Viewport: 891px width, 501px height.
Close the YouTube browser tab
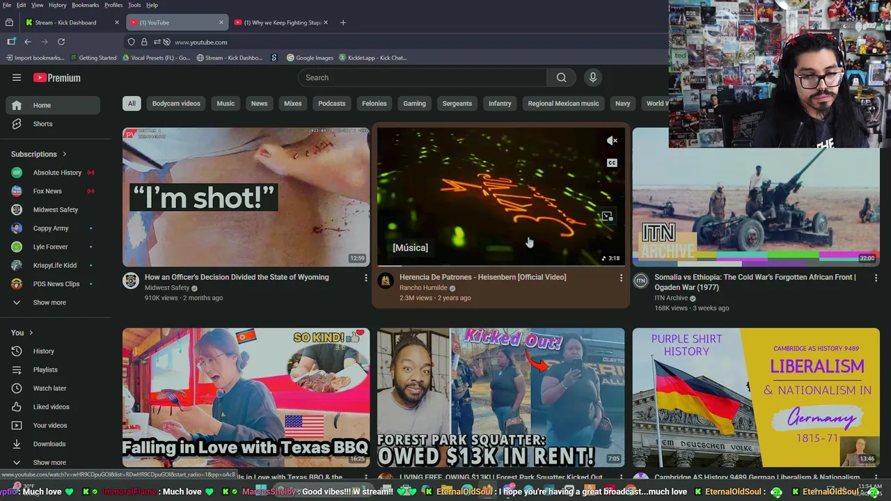(x=221, y=22)
